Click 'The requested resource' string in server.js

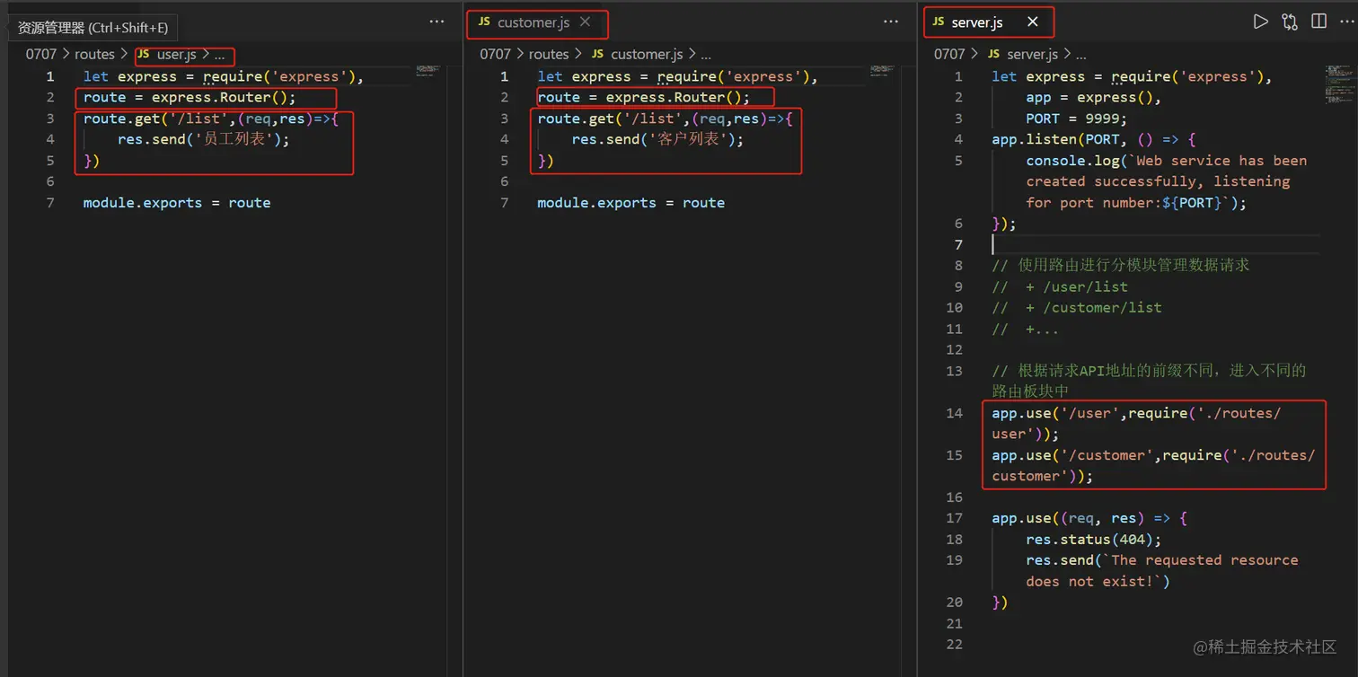[x=1205, y=560]
